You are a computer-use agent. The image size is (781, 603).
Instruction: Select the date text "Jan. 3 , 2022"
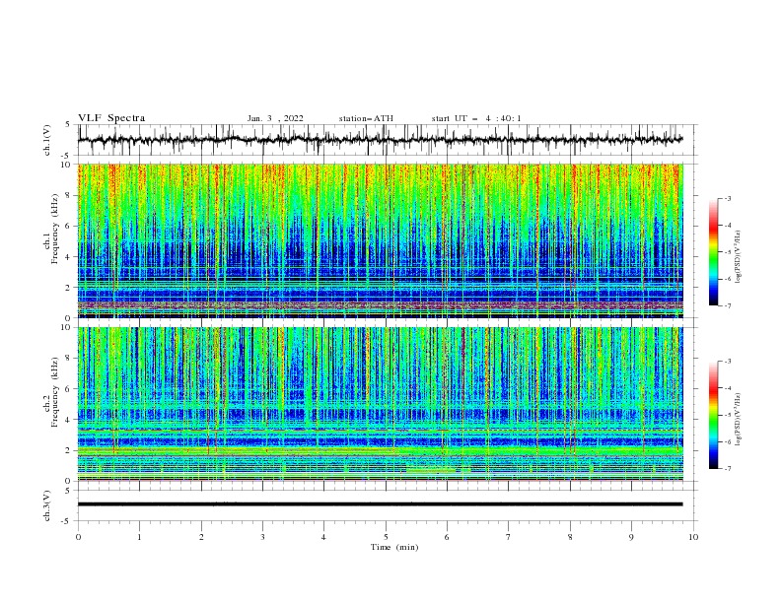coord(275,118)
